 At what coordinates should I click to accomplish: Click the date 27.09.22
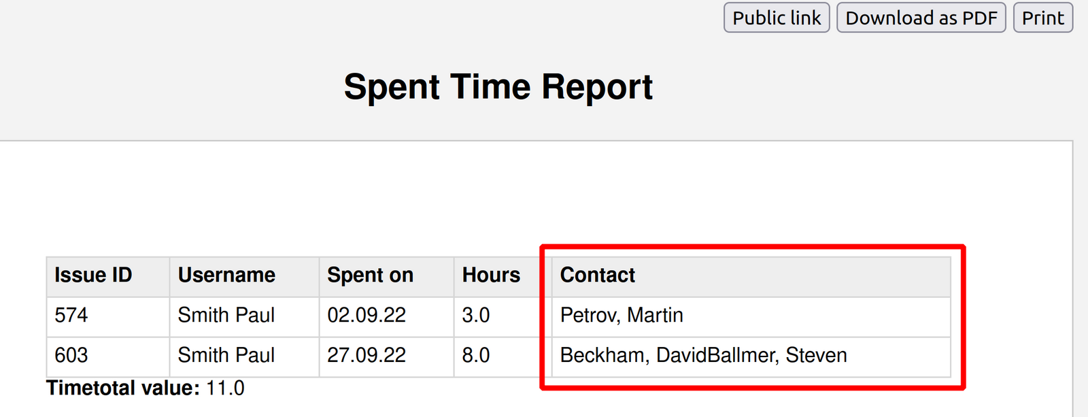click(366, 355)
